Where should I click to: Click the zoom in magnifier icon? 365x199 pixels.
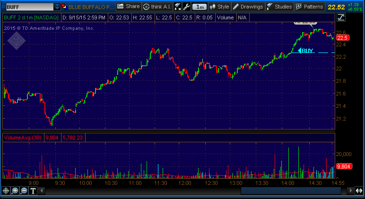click(x=15, y=191)
